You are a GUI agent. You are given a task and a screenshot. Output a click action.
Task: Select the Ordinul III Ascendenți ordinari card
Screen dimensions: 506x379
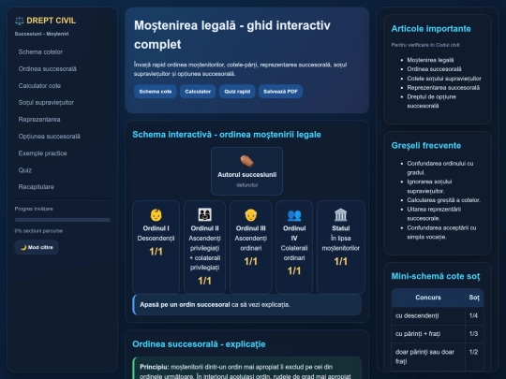click(x=251, y=247)
